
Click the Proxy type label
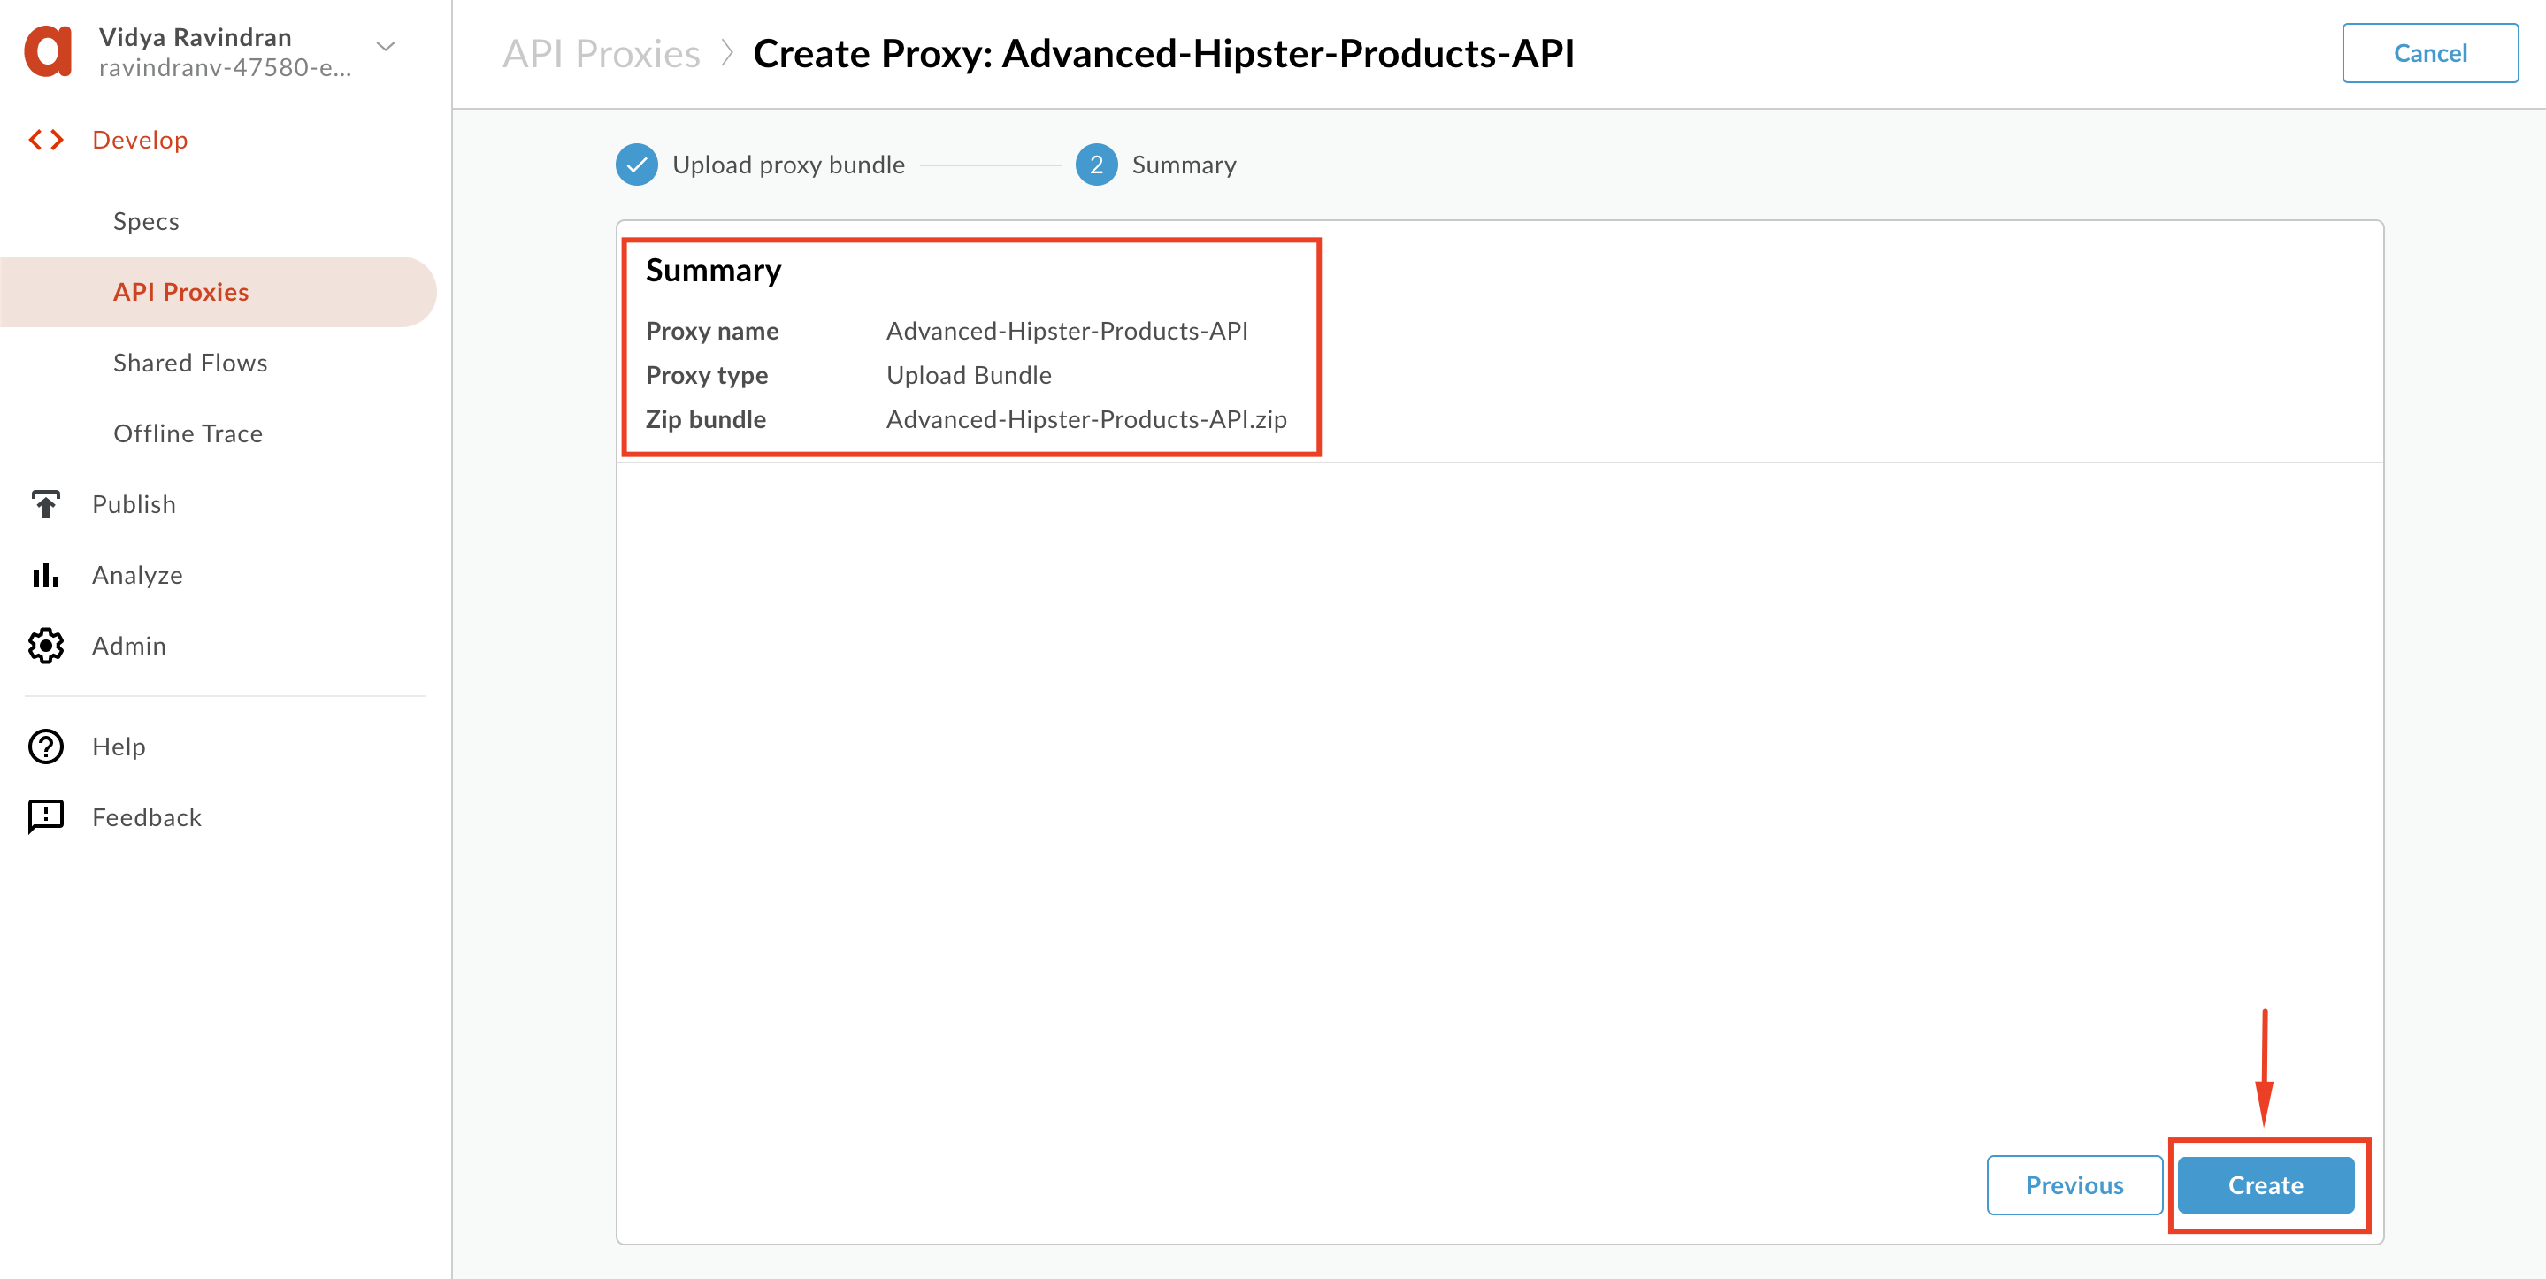pyautogui.click(x=707, y=376)
